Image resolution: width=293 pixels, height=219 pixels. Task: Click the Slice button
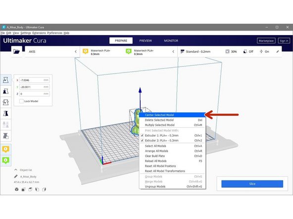pyautogui.click(x=252, y=184)
